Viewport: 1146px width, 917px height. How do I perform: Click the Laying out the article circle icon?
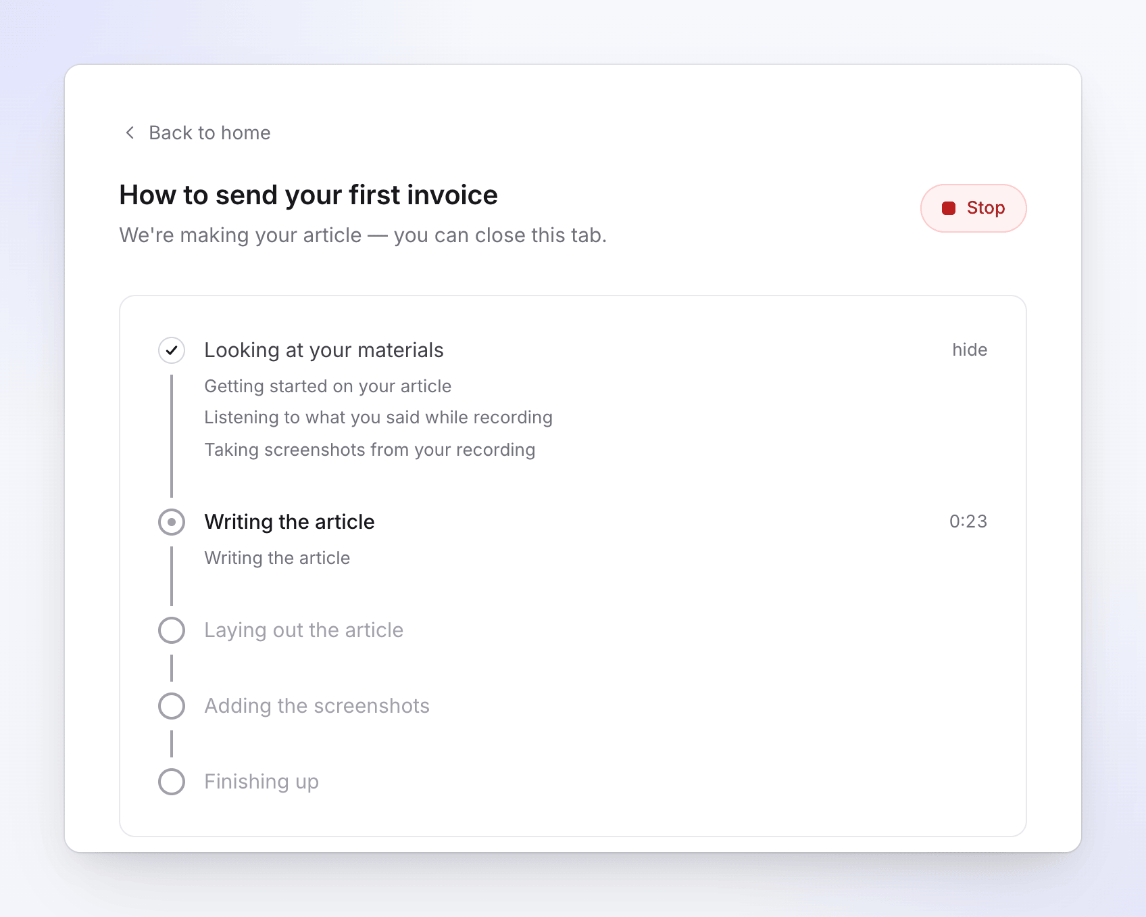[x=172, y=630]
